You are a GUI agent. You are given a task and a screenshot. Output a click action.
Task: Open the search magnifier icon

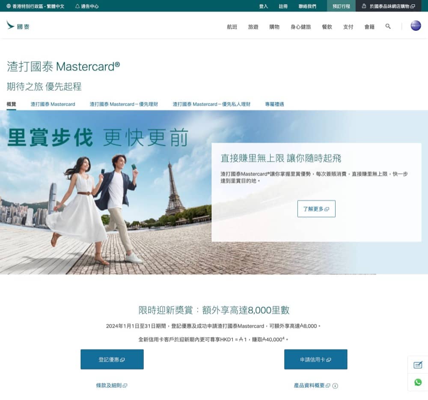pos(388,27)
